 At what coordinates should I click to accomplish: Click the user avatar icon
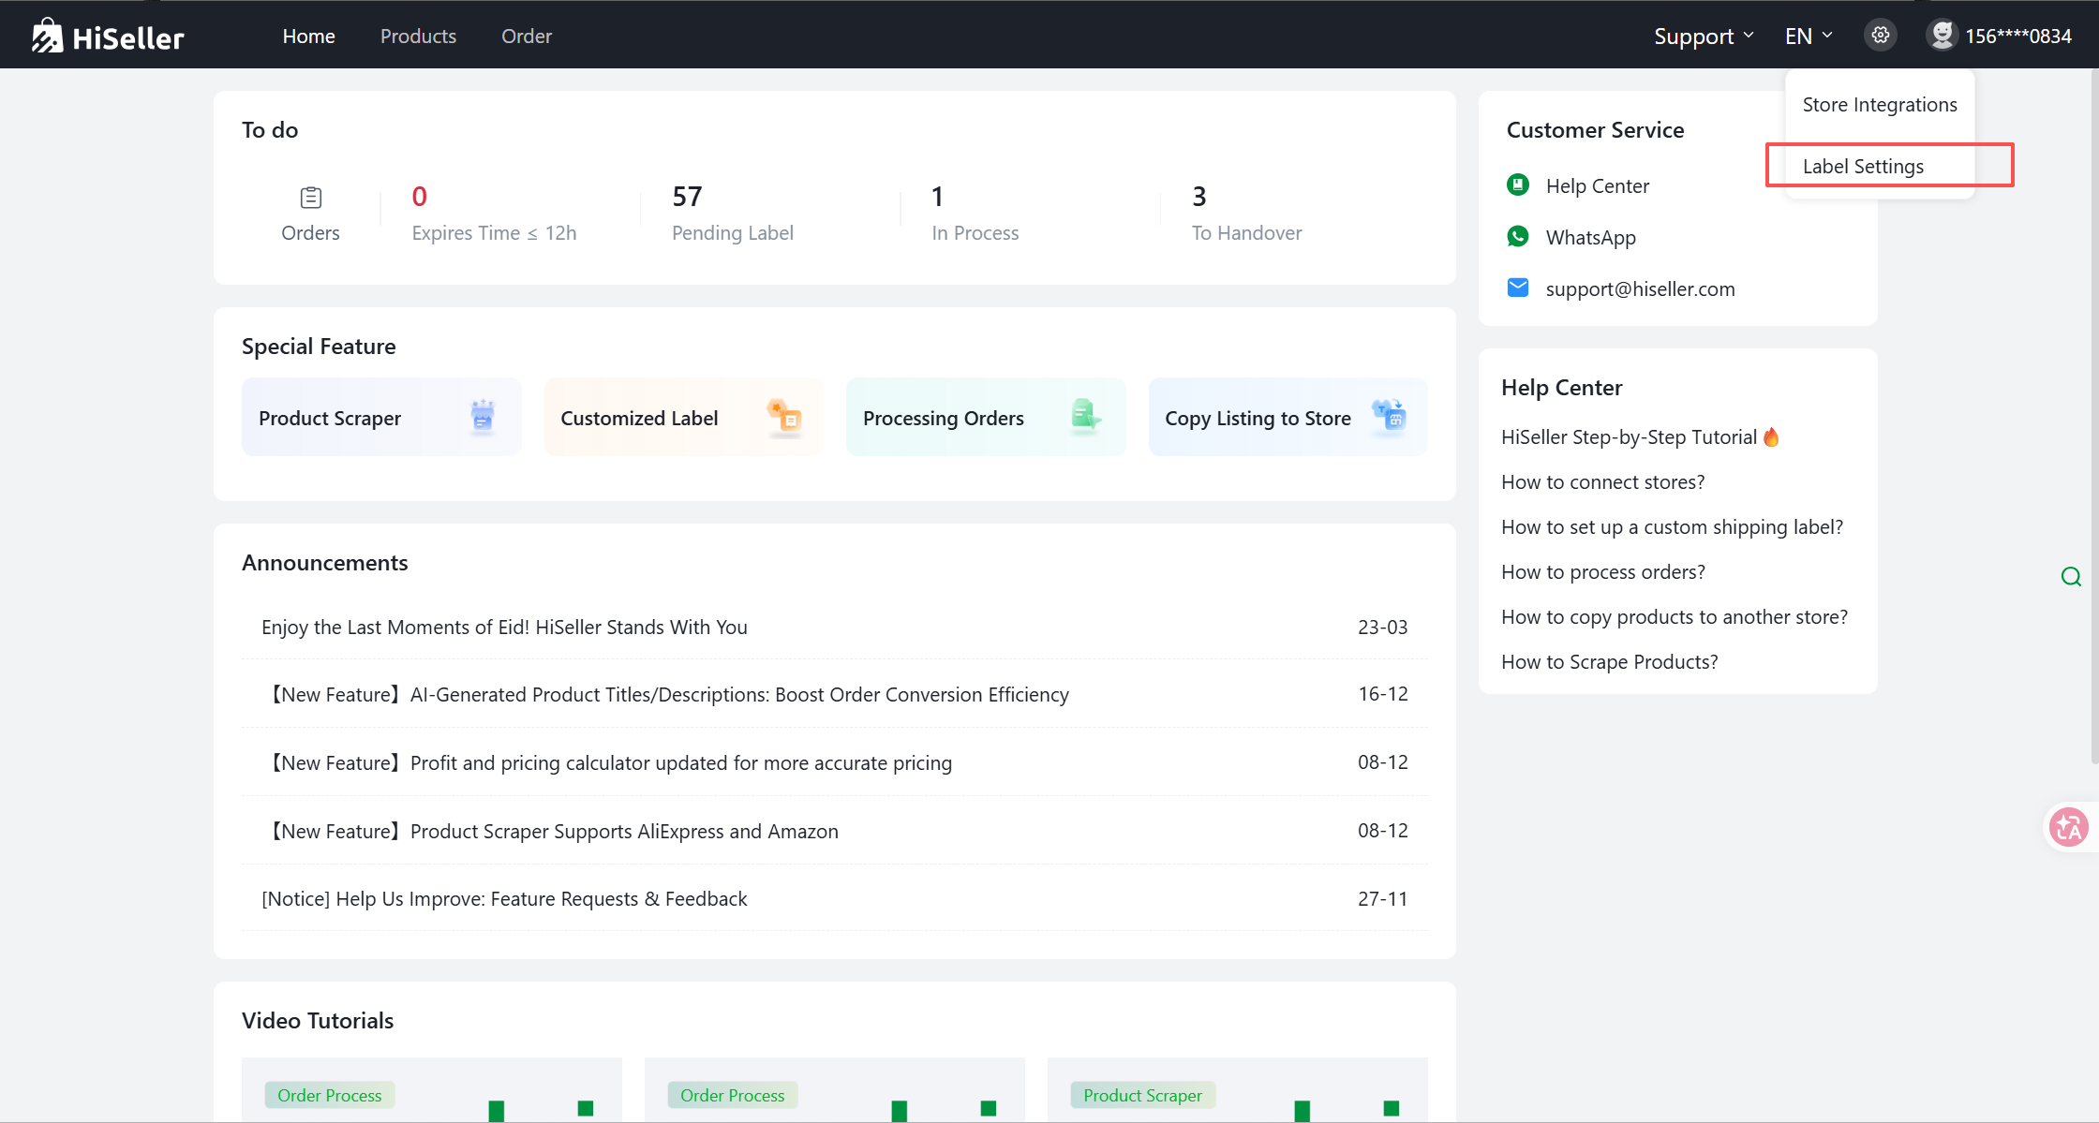click(x=1942, y=36)
